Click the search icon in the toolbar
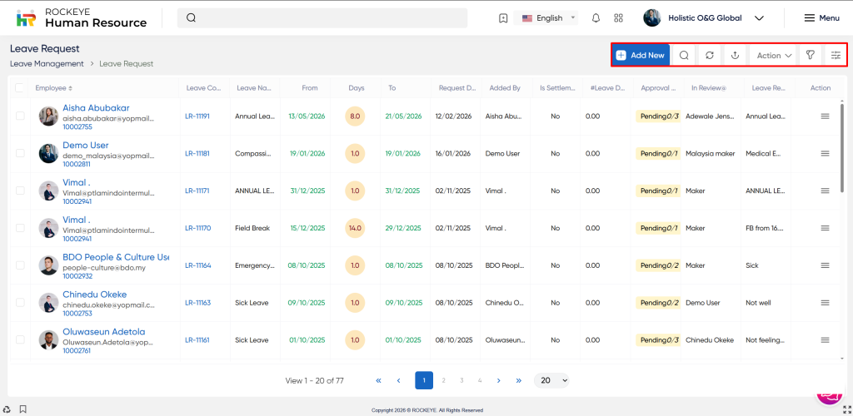The width and height of the screenshot is (853, 416). pos(684,56)
